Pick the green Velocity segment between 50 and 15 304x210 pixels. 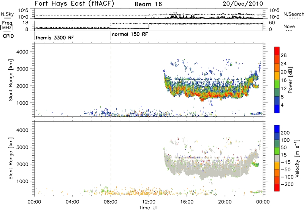(x=277, y=151)
